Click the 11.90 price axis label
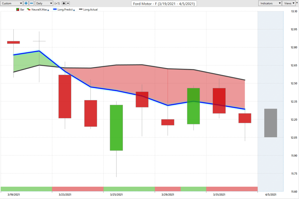299x199 pixels. click(294, 155)
